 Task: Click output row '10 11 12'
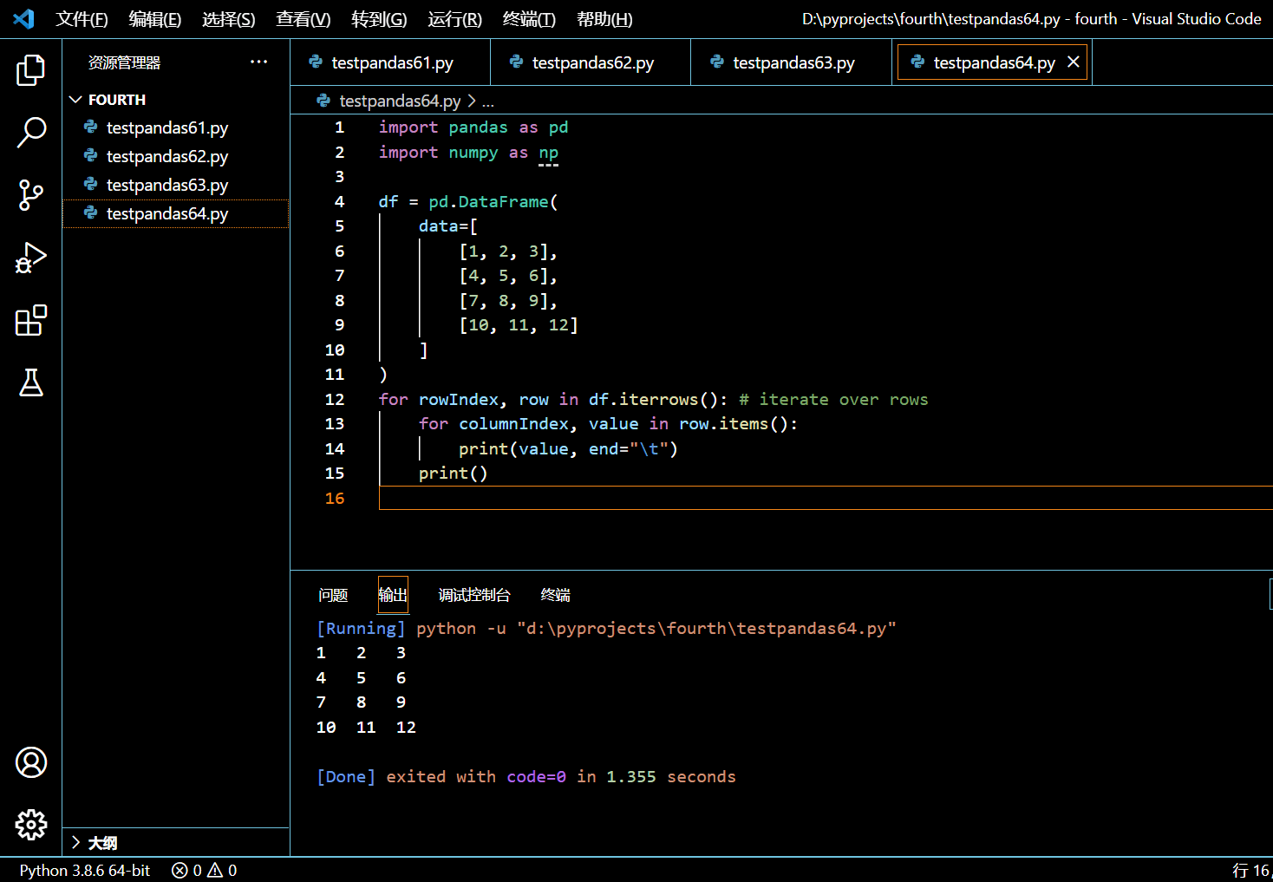point(366,727)
